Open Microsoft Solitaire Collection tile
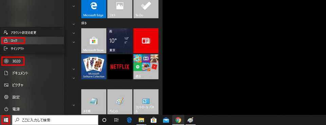326x125 pixels. click(94, 67)
